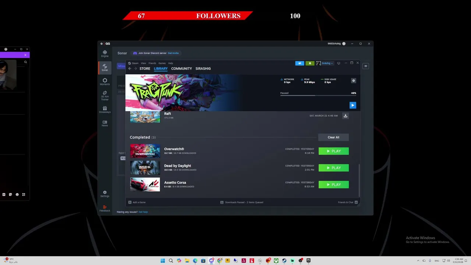The width and height of the screenshot is (471, 265).
Task: Click download icon on the Raft row
Action: [x=345, y=116]
